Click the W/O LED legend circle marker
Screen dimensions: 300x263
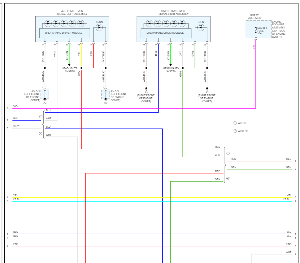(x=235, y=131)
